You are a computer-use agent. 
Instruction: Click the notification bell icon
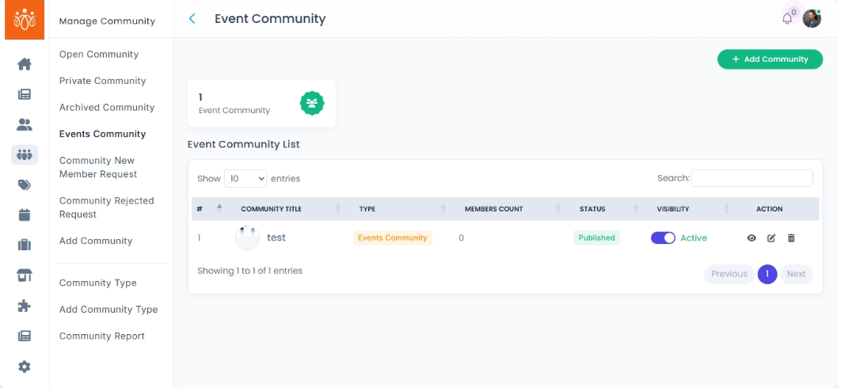coord(787,18)
